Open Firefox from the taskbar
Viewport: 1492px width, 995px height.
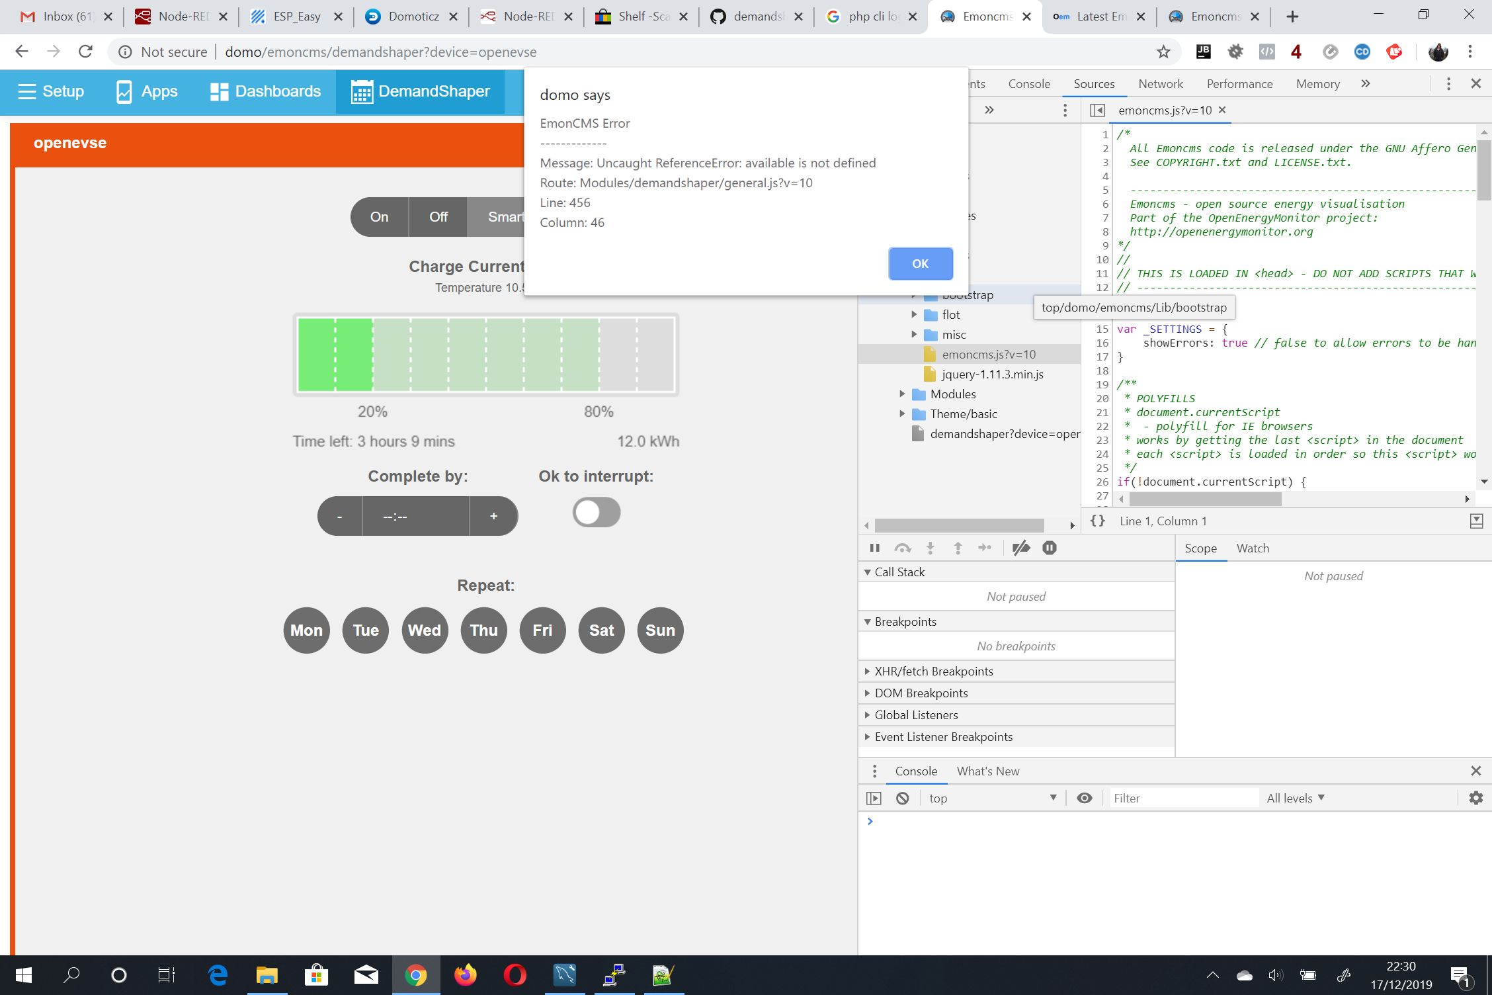pyautogui.click(x=466, y=975)
